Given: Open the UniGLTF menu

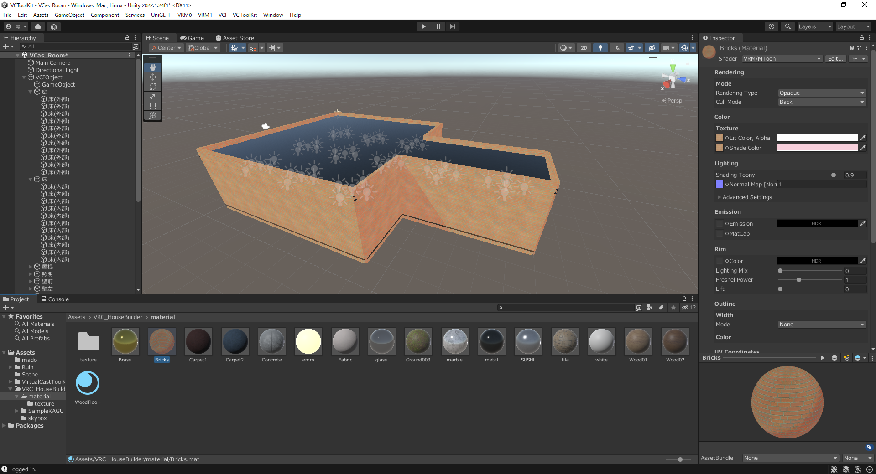Looking at the screenshot, I should click(x=161, y=15).
